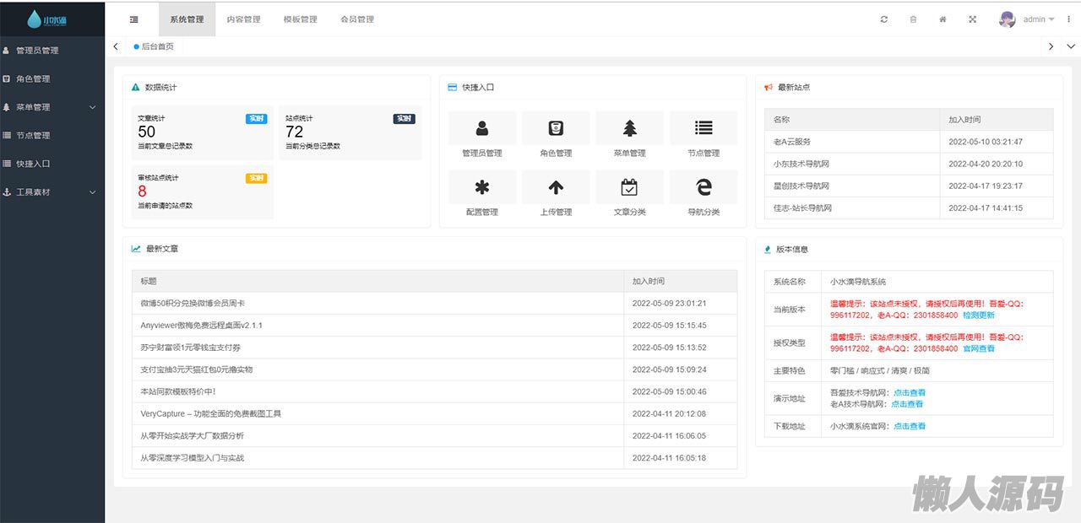Switch to 会员管理 top menu
Screen dimensions: 1081x523
(357, 19)
